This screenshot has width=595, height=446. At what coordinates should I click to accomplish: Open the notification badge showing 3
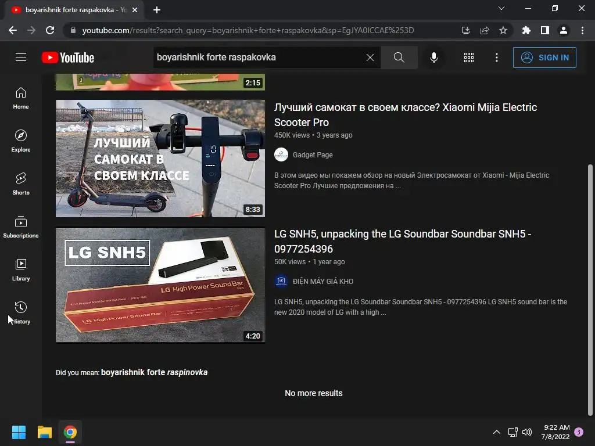pyautogui.click(x=579, y=432)
